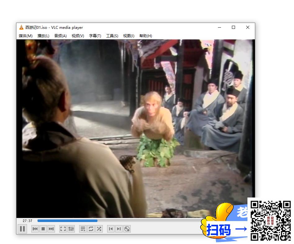Open the 工具(S) menu
This screenshot has width=294, height=244.
pos(112,36)
